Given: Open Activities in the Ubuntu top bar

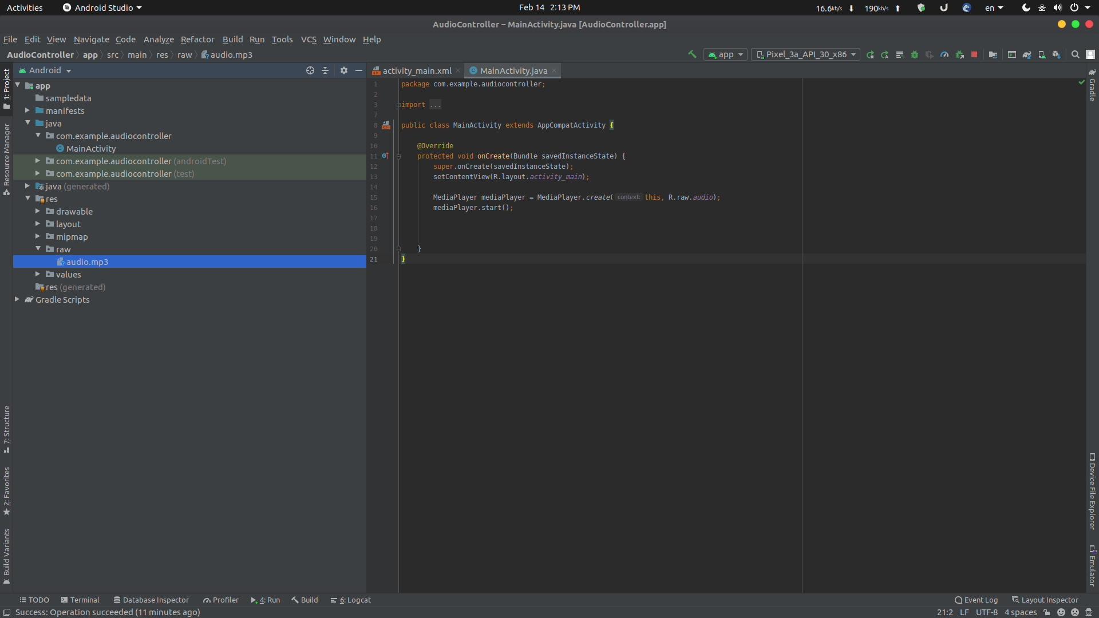Looking at the screenshot, I should pos(25,7).
